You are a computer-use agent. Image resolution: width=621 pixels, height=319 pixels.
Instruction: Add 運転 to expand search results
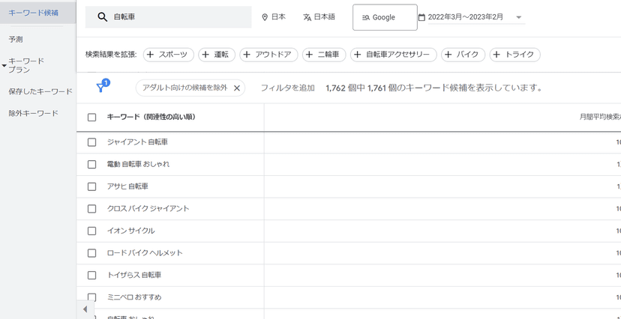pos(217,55)
